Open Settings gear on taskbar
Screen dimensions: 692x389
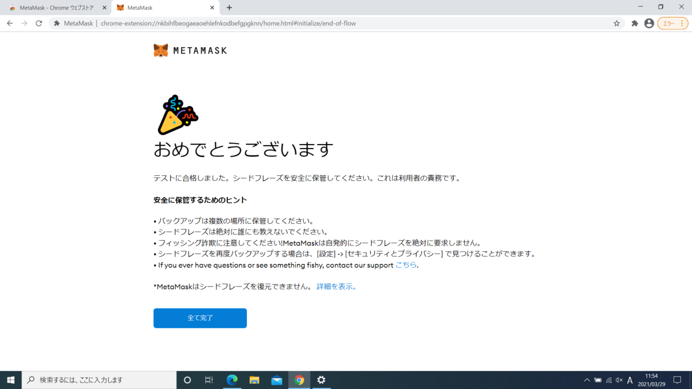[321, 380]
